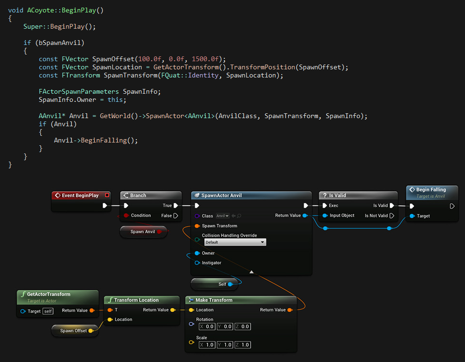Click the 'FActorSpawnParameters SpawnInfo;' code line
Image resolution: width=465 pixels, height=362 pixels.
[x=100, y=92]
